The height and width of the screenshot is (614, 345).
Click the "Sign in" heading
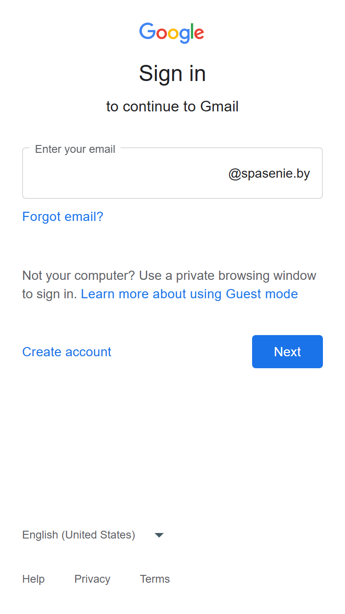pos(172,73)
